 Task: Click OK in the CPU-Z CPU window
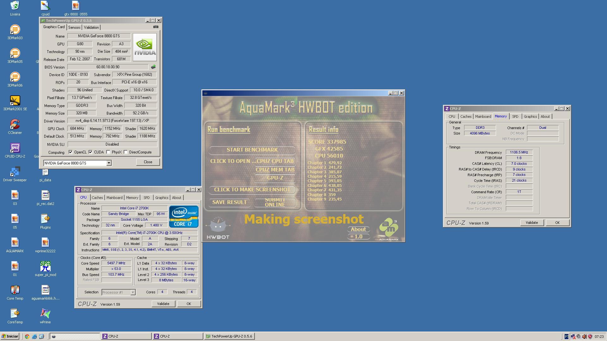(x=189, y=304)
